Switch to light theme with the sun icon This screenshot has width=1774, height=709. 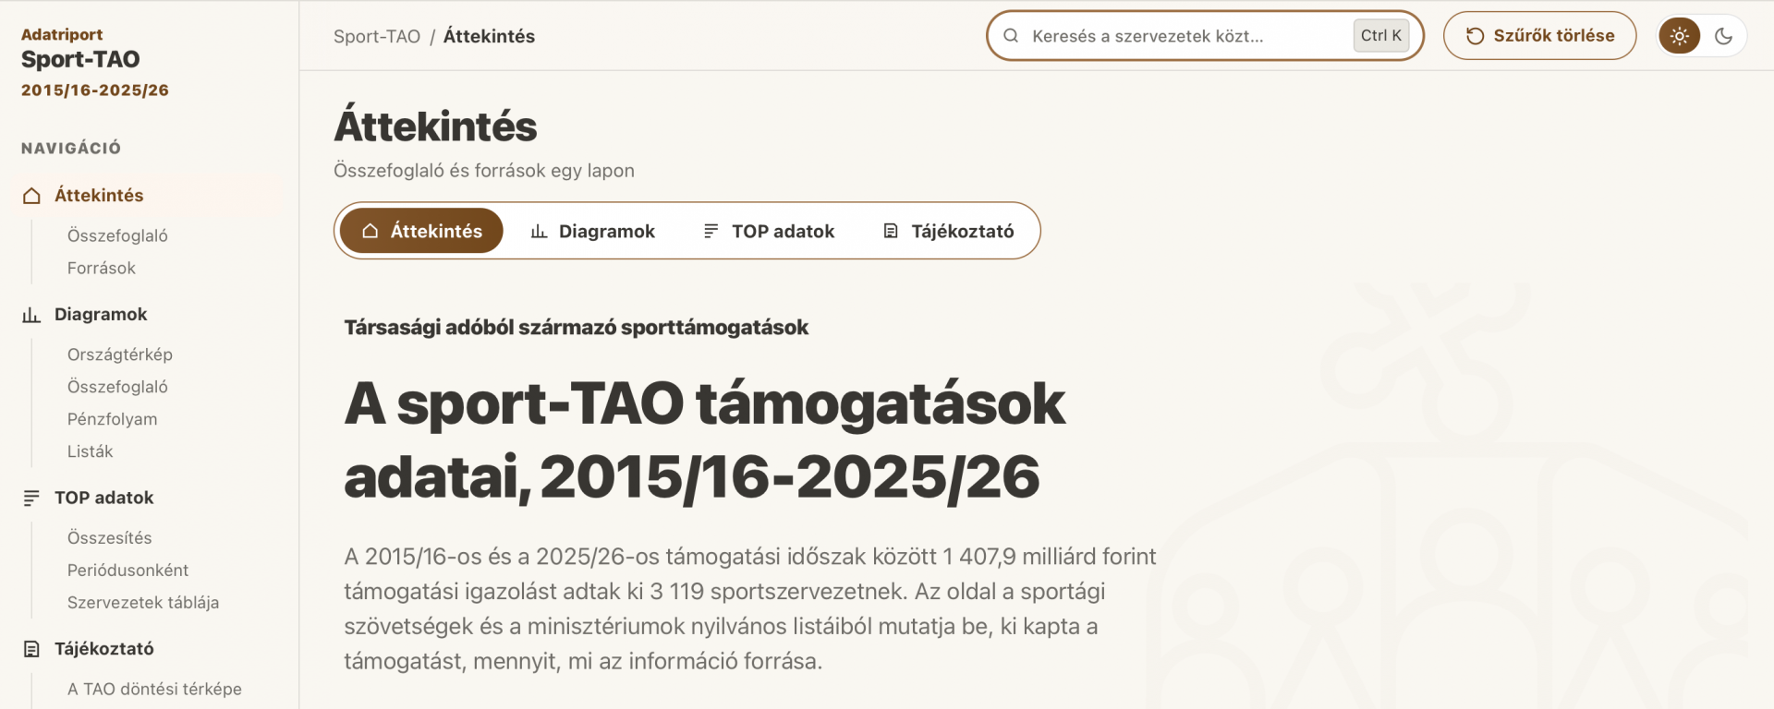1680,36
